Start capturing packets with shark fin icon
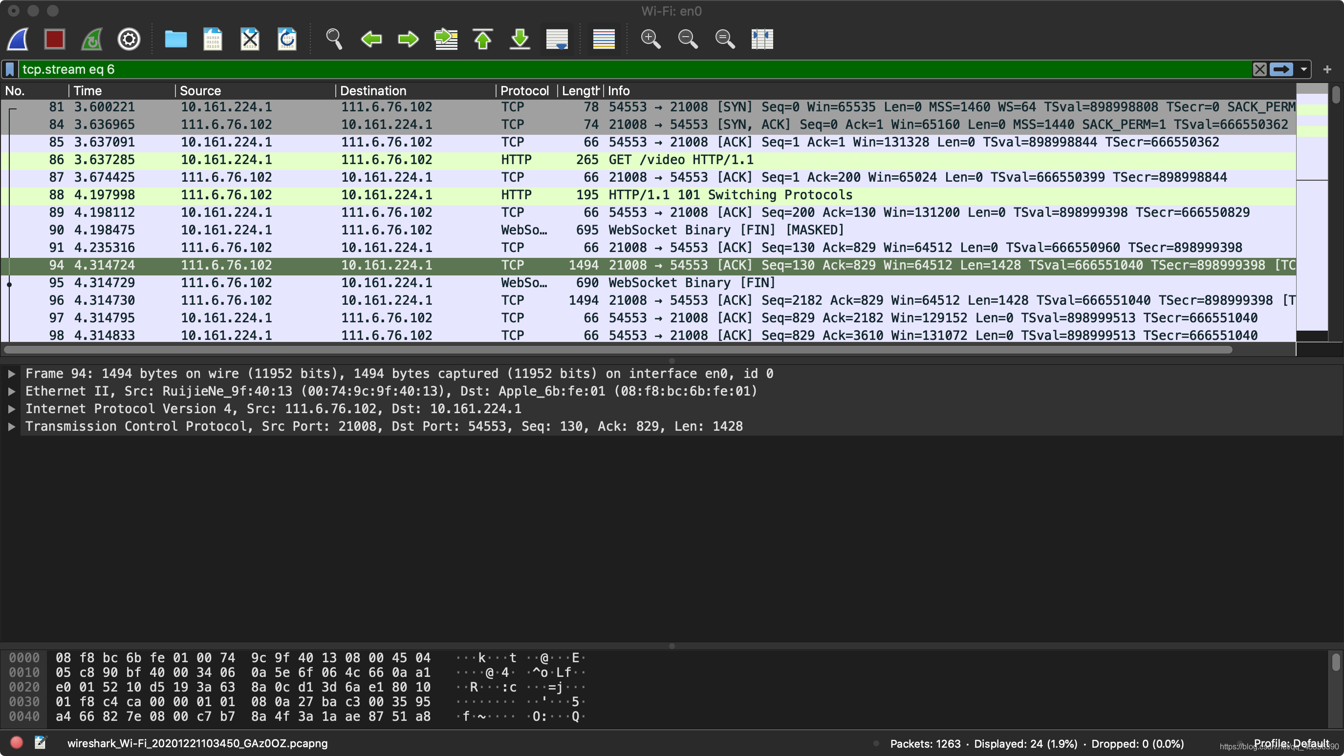The width and height of the screenshot is (1344, 756). (18, 39)
